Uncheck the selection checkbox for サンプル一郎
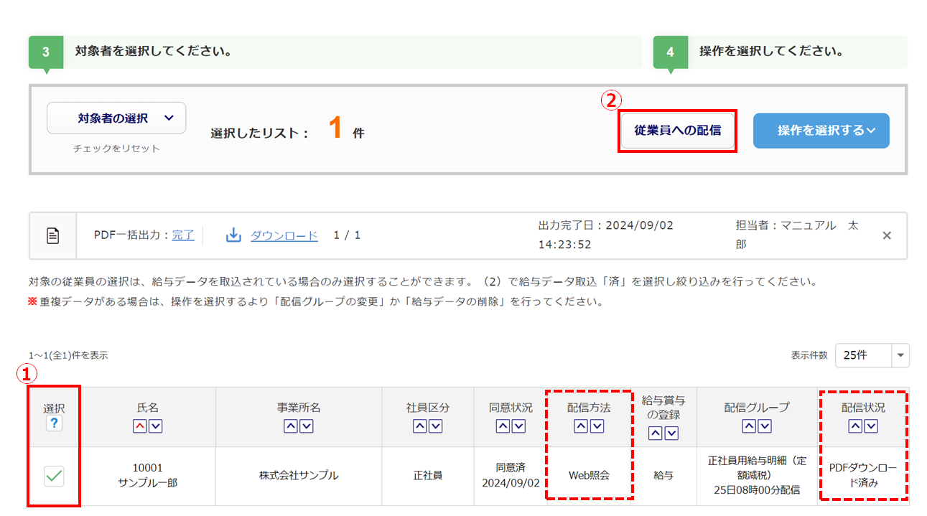Viewport: 927px width, 516px height. coord(54,475)
